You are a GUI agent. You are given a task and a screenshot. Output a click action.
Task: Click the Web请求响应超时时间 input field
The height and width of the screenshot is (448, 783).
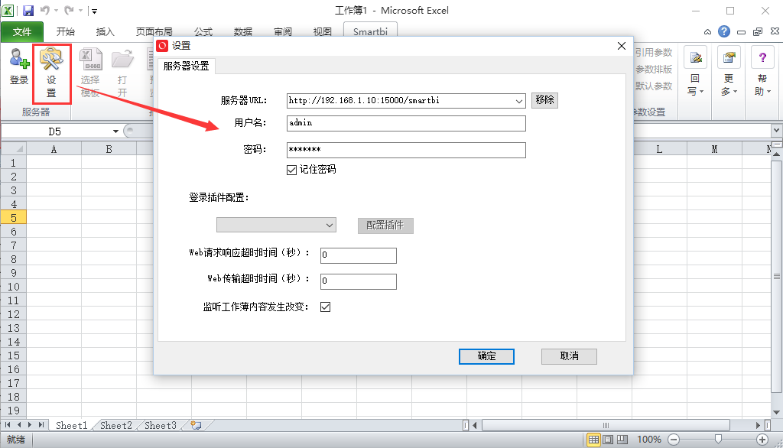click(x=358, y=255)
